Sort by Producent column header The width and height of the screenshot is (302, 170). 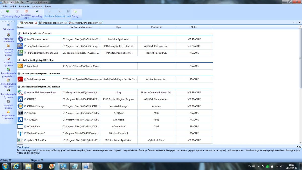156,27
